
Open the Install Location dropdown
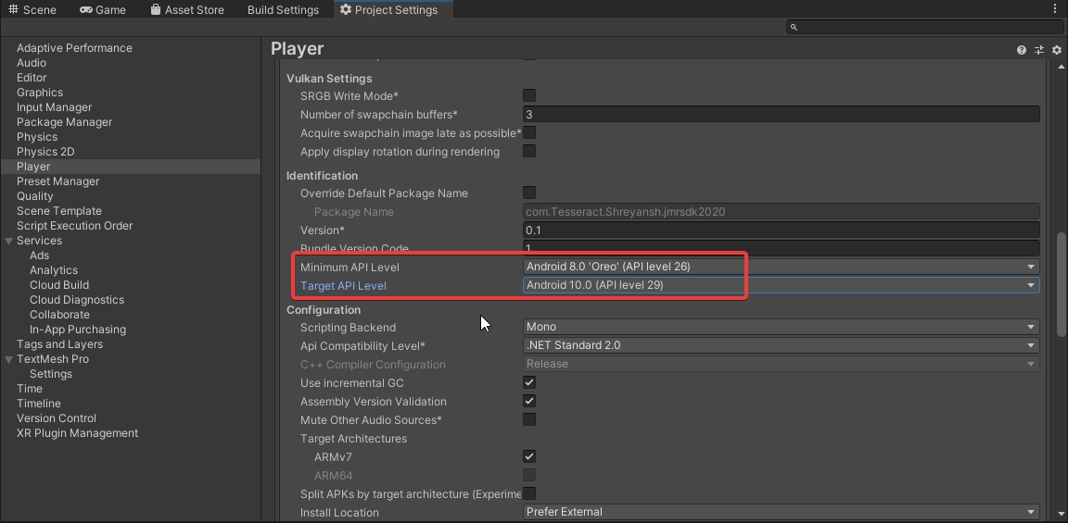[x=781, y=512]
